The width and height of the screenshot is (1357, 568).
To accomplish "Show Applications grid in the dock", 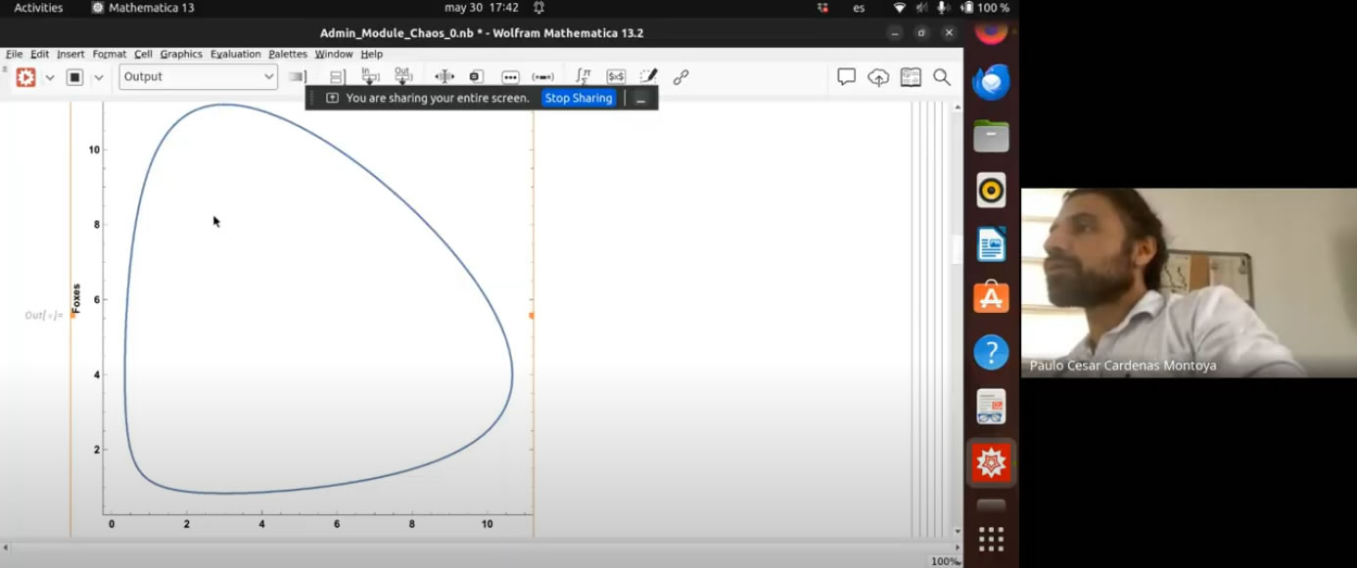I will point(991,539).
